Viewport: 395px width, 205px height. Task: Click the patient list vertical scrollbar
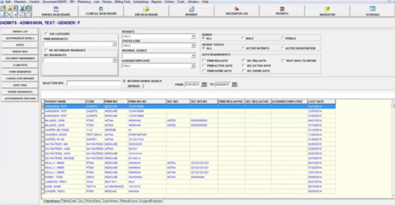point(393,148)
